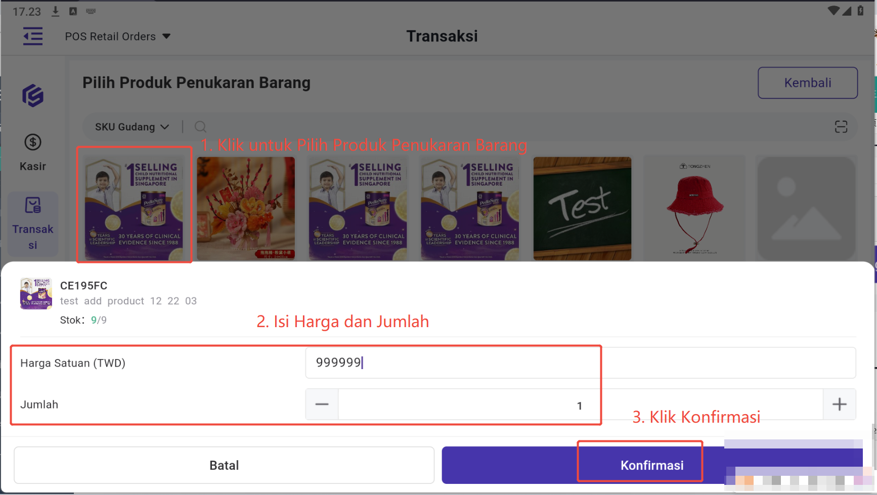Increase Jumlah with the plus button
877x495 pixels.
coord(839,404)
